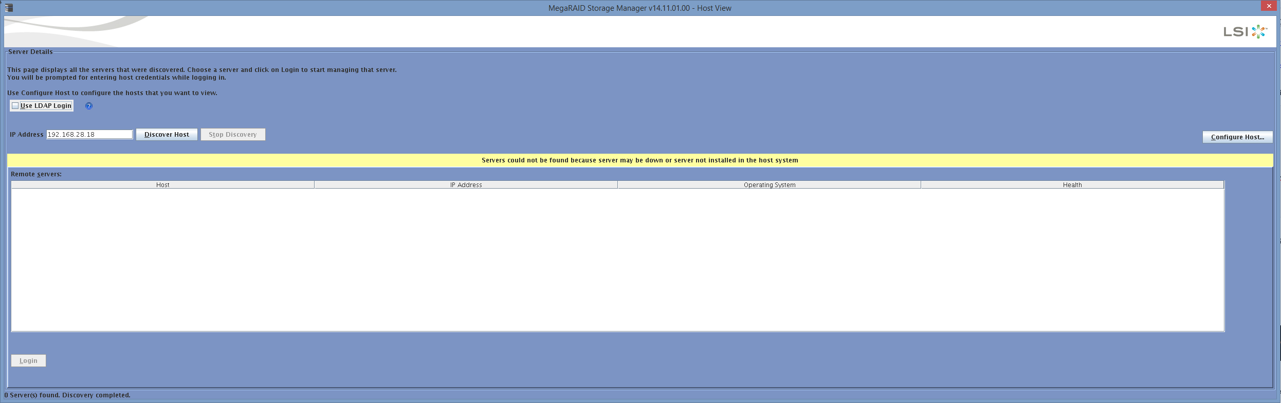This screenshot has width=1281, height=403.
Task: Close the MegaRAID Storage Manager window
Action: click(1269, 6)
